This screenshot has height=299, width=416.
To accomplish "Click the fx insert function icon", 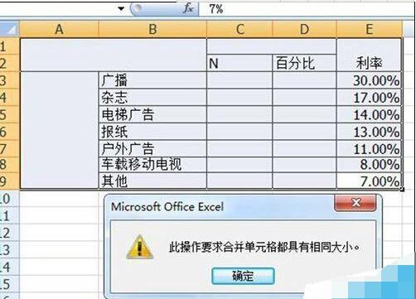I will pyautogui.click(x=188, y=8).
